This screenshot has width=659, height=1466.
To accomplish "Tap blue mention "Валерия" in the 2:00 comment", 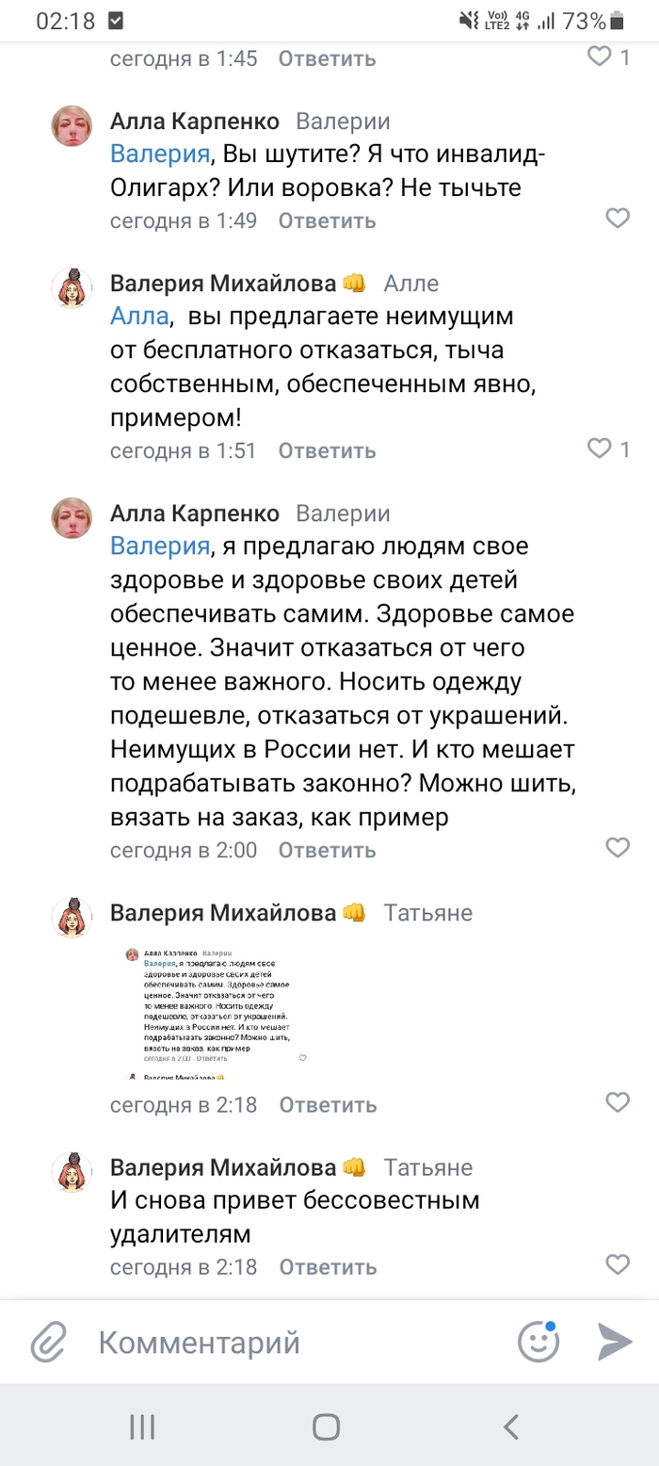I will [x=159, y=546].
